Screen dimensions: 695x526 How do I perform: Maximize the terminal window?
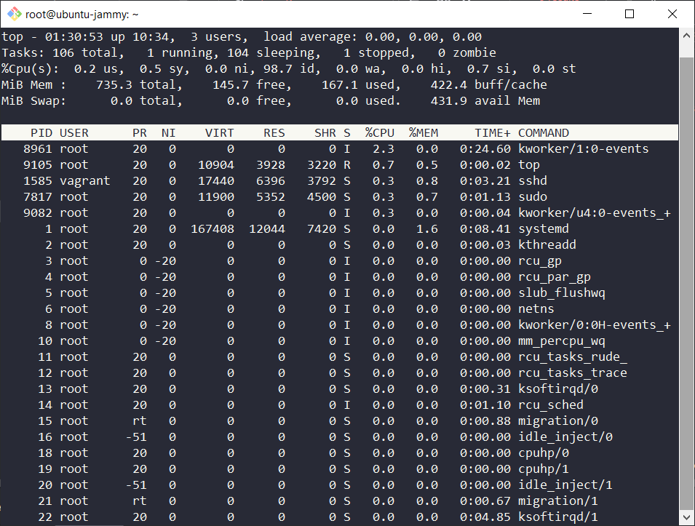point(630,14)
